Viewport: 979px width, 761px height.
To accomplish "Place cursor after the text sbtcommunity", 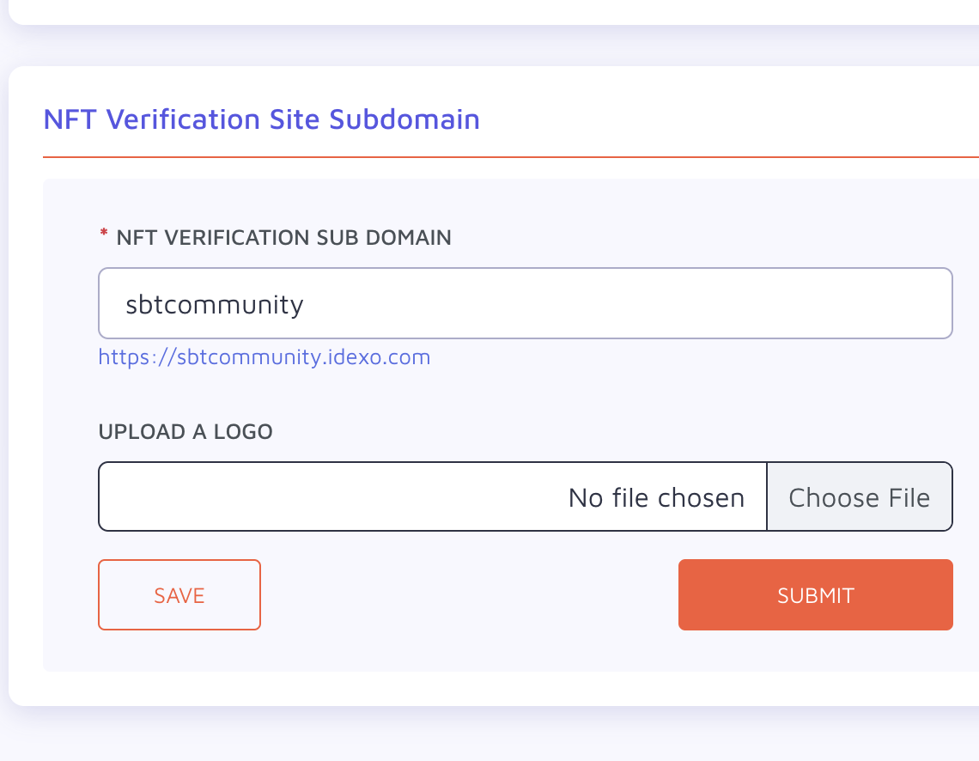I will (306, 304).
